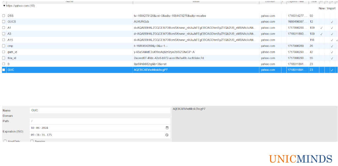Click the size cell 118 in A1S row
Viewport: 338px width, 166px height.
[x=312, y=40]
